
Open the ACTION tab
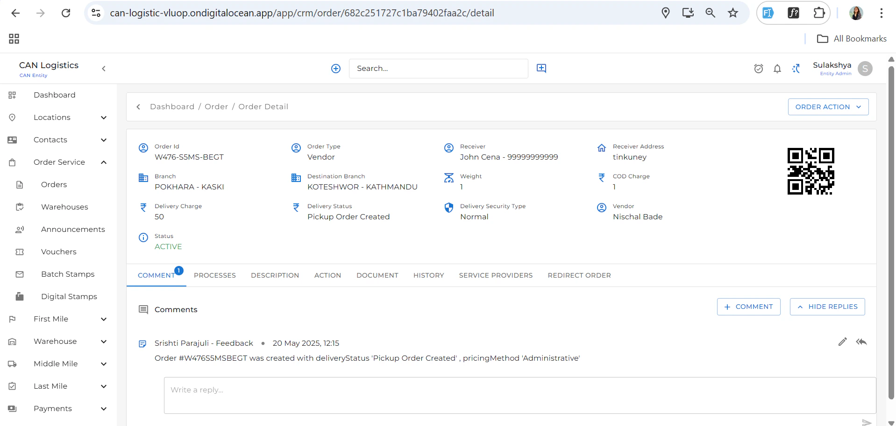[327, 275]
